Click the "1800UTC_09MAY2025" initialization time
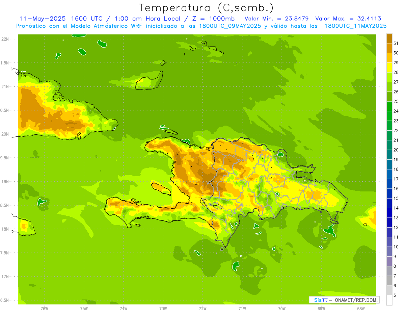Screen dimensions: 405x313 pos(230,26)
